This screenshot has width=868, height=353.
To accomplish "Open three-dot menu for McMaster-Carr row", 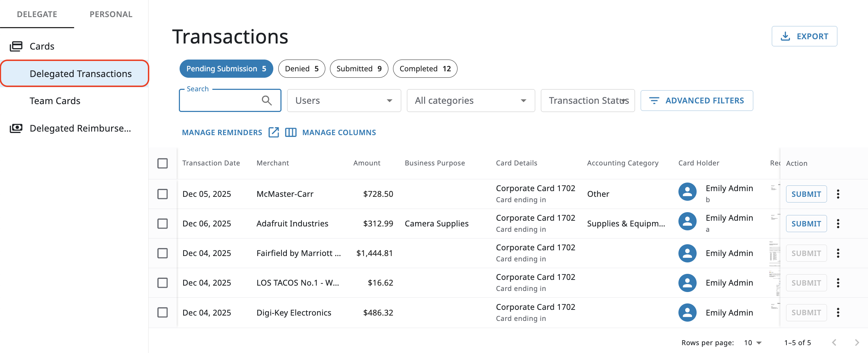I will point(838,194).
